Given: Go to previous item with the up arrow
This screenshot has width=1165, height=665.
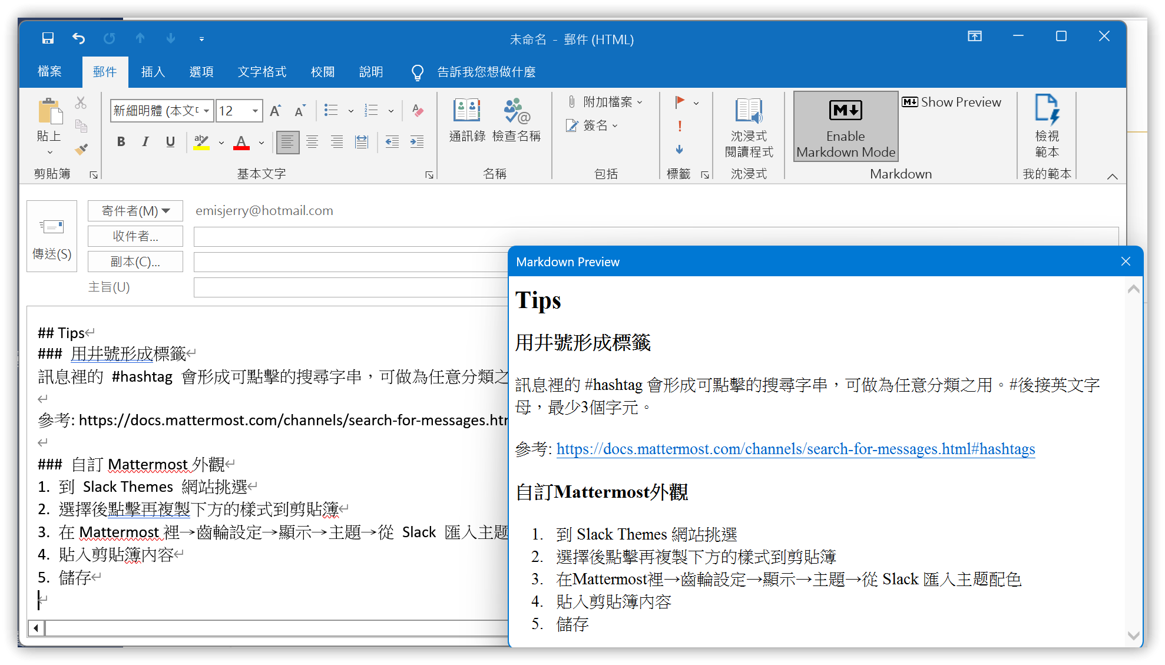Looking at the screenshot, I should (x=140, y=38).
